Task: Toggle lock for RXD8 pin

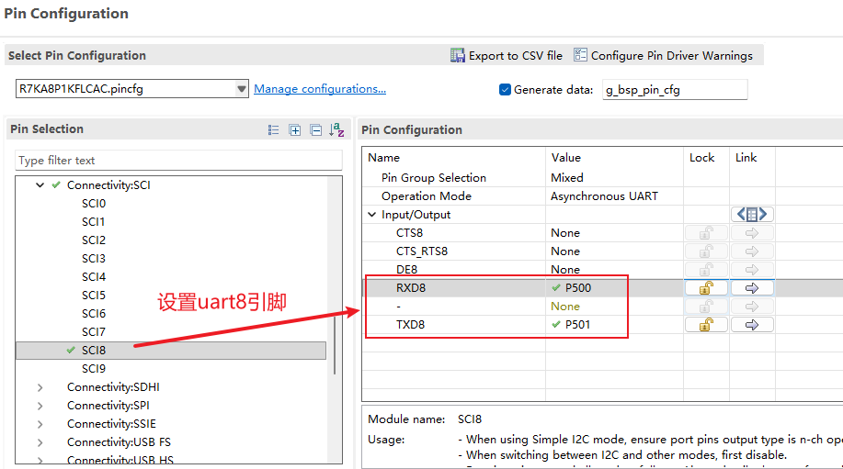Action: pyautogui.click(x=706, y=288)
